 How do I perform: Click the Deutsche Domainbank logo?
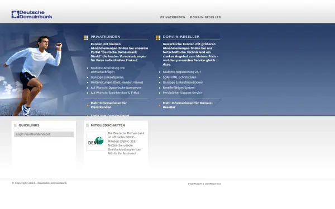click(32, 14)
